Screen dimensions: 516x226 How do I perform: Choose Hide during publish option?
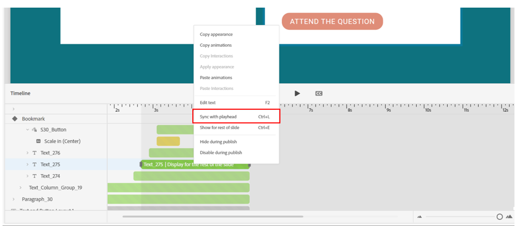pos(218,142)
